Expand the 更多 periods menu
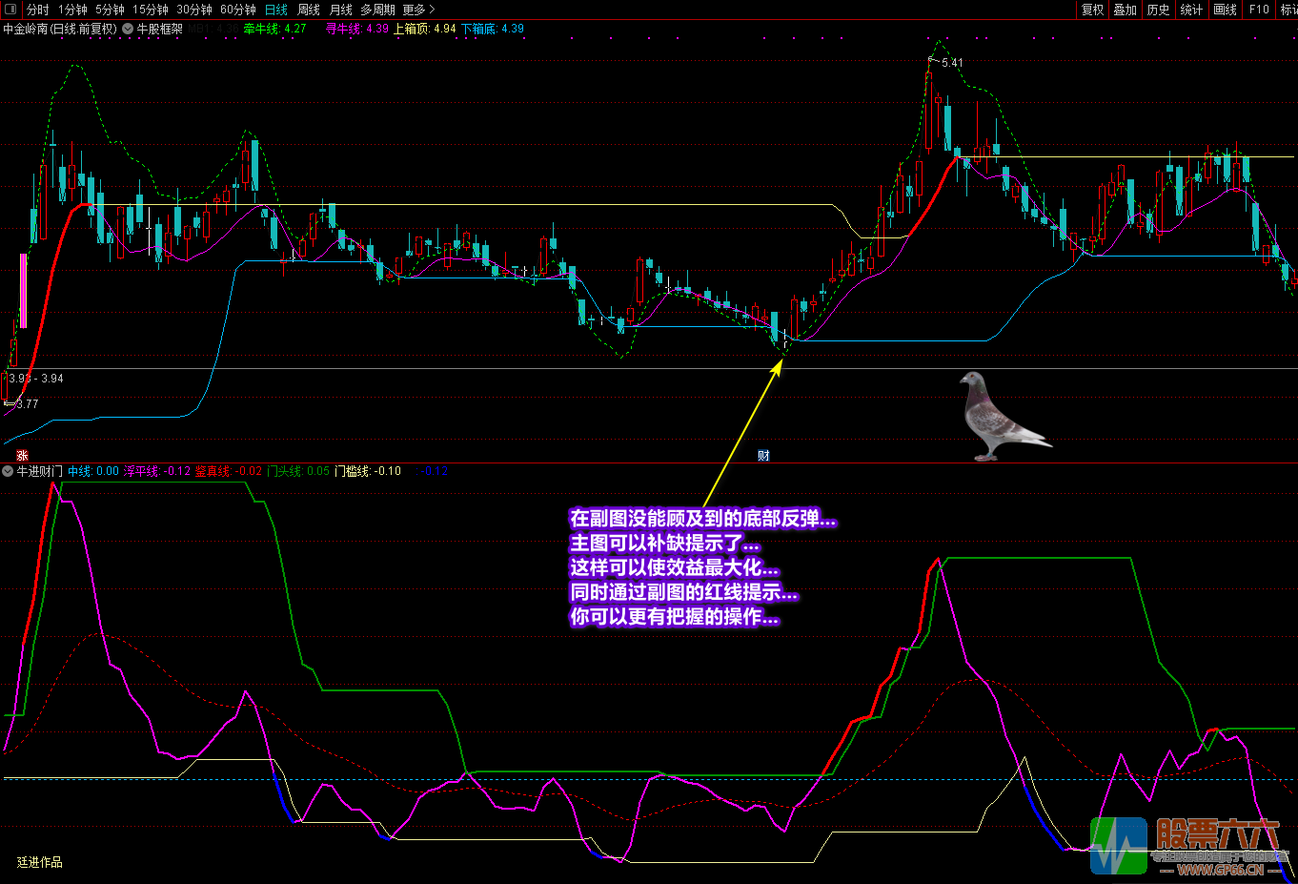The width and height of the screenshot is (1298, 884). [418, 10]
